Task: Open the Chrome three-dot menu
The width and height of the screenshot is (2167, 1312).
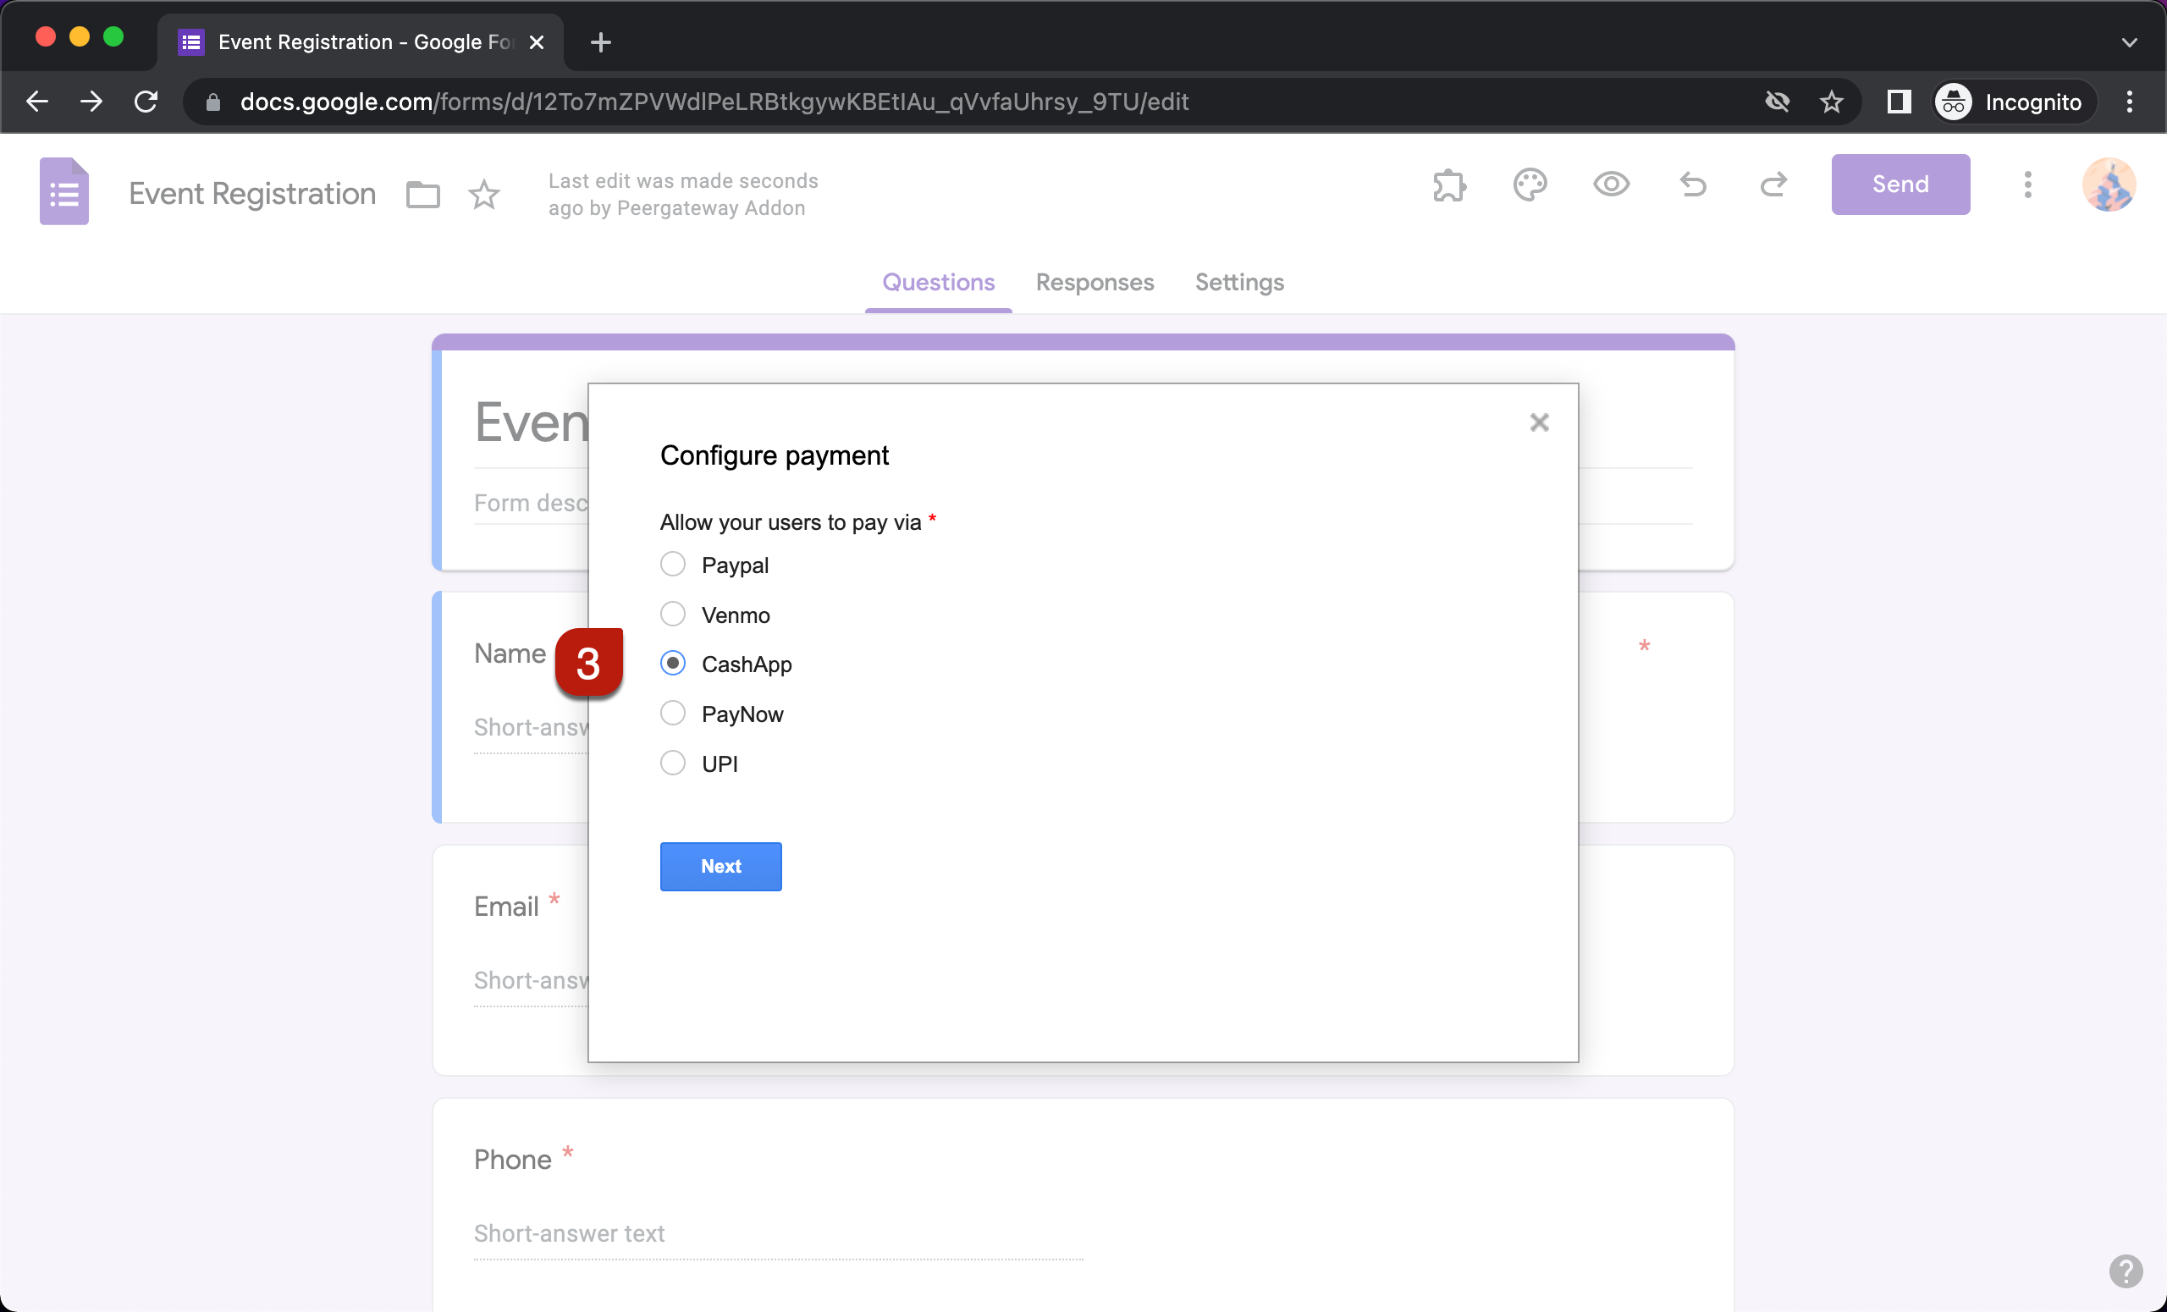Action: pyautogui.click(x=2128, y=102)
